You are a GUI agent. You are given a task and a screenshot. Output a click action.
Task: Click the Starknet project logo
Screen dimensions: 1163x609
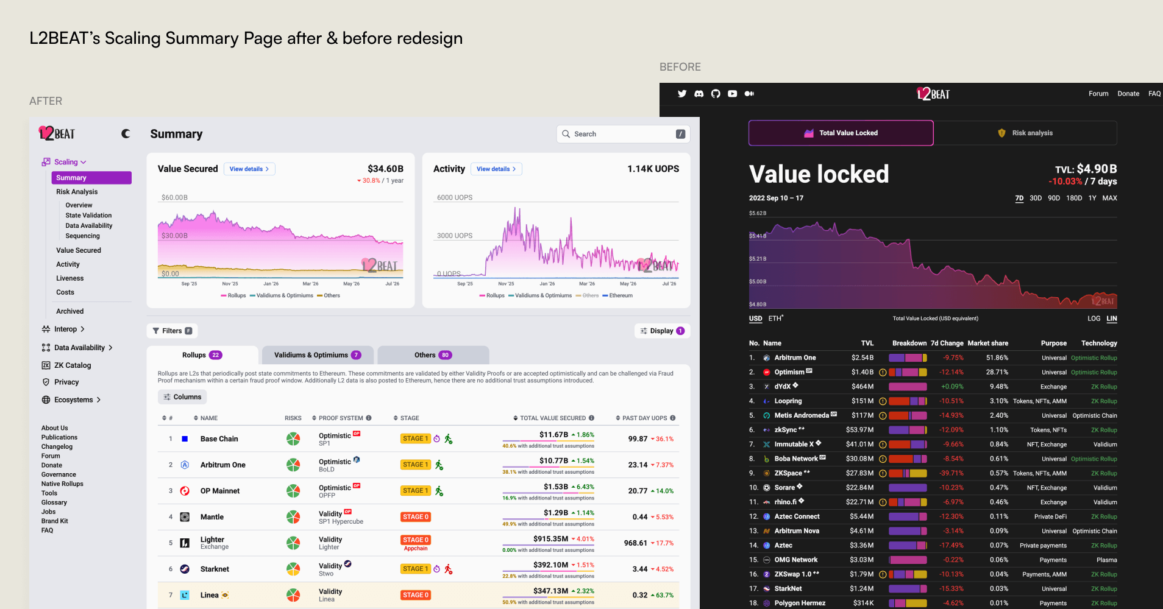click(185, 569)
